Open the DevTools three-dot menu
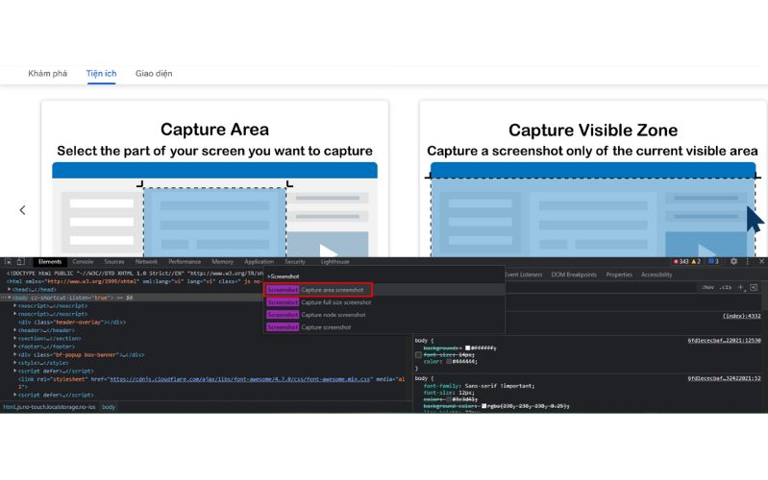Screen dimensions: 768x480 (748, 261)
